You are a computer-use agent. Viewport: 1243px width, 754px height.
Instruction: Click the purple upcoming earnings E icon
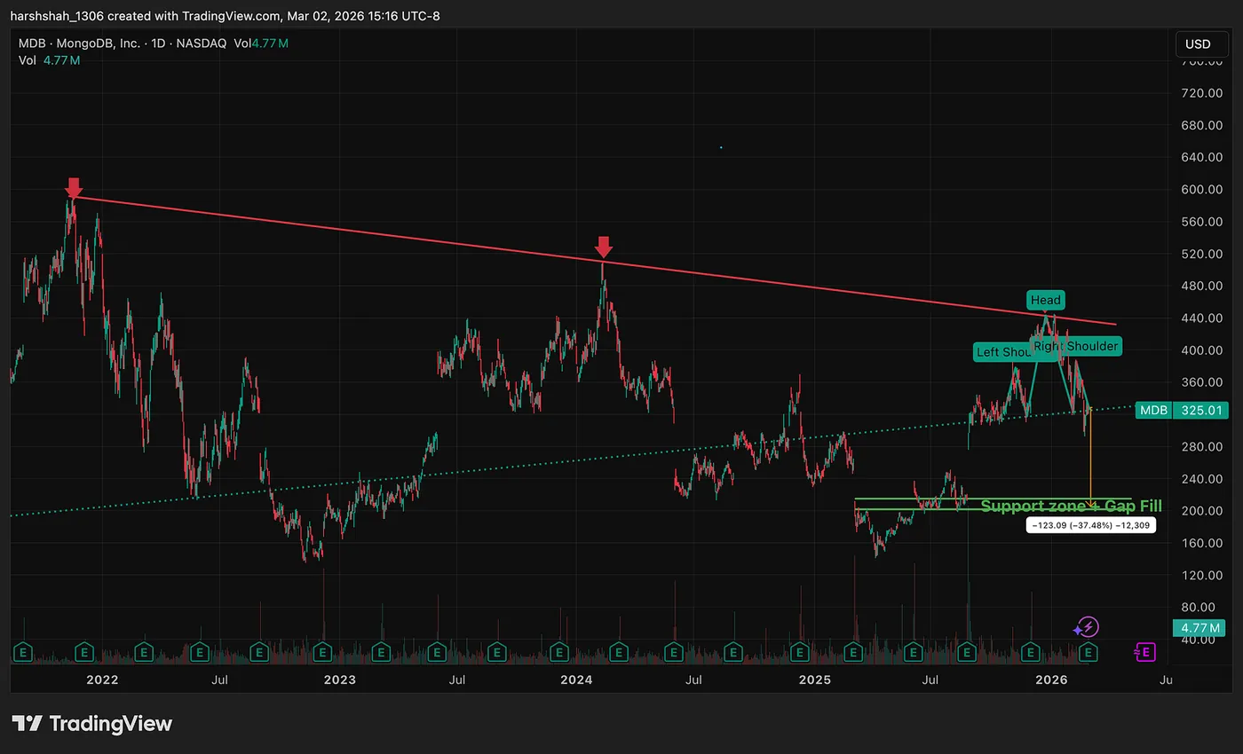(1145, 652)
